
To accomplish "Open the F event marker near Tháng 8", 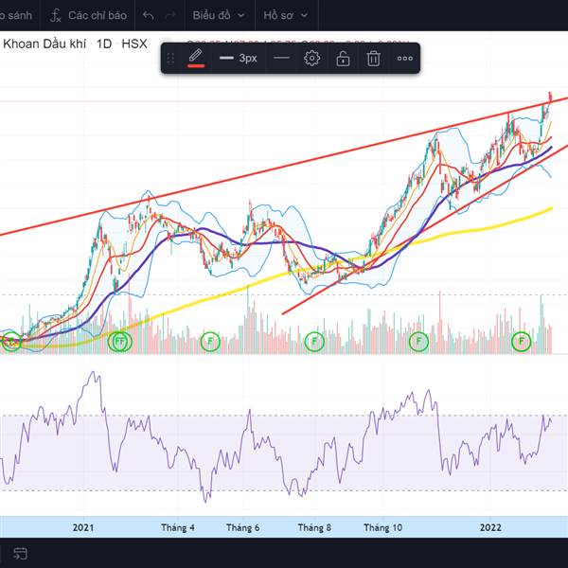I will tap(314, 341).
